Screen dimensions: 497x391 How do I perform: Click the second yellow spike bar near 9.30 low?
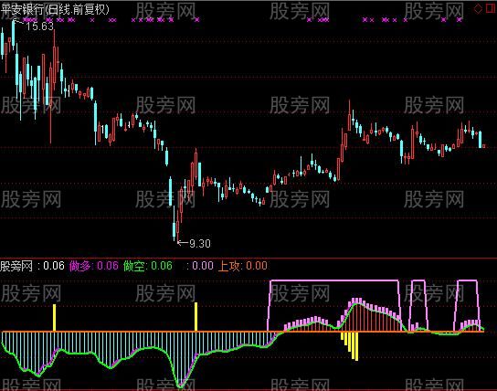click(196, 316)
